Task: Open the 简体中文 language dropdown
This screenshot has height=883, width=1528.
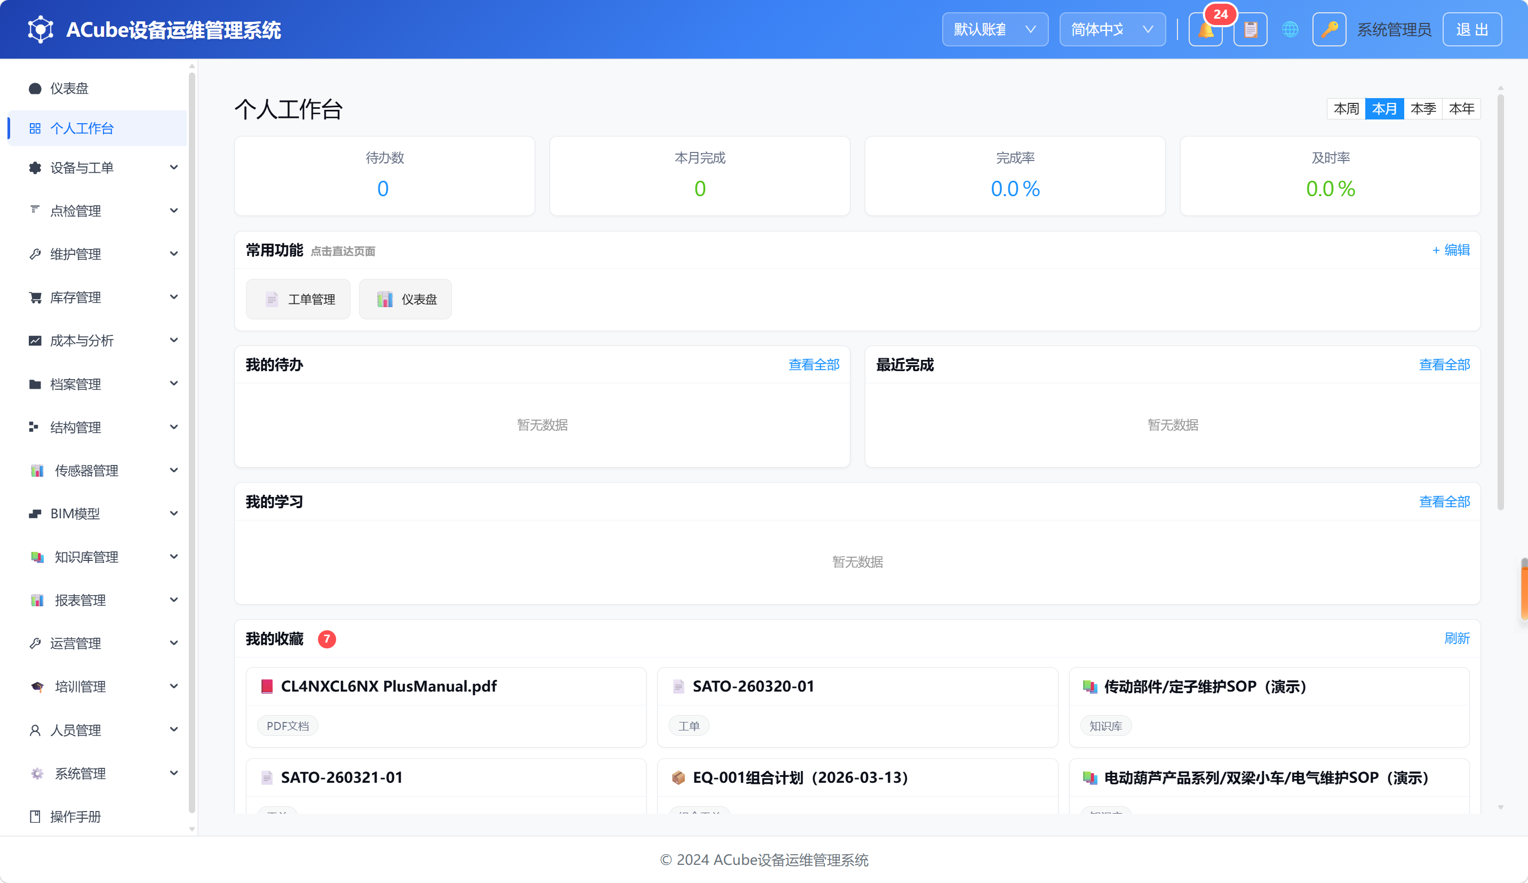Action: pyautogui.click(x=1112, y=30)
